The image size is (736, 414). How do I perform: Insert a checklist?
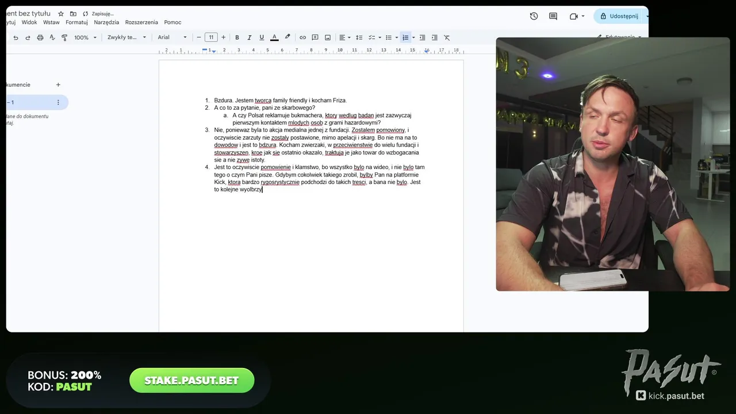371,37
